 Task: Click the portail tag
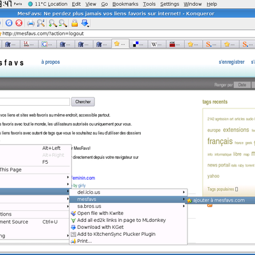224,165
